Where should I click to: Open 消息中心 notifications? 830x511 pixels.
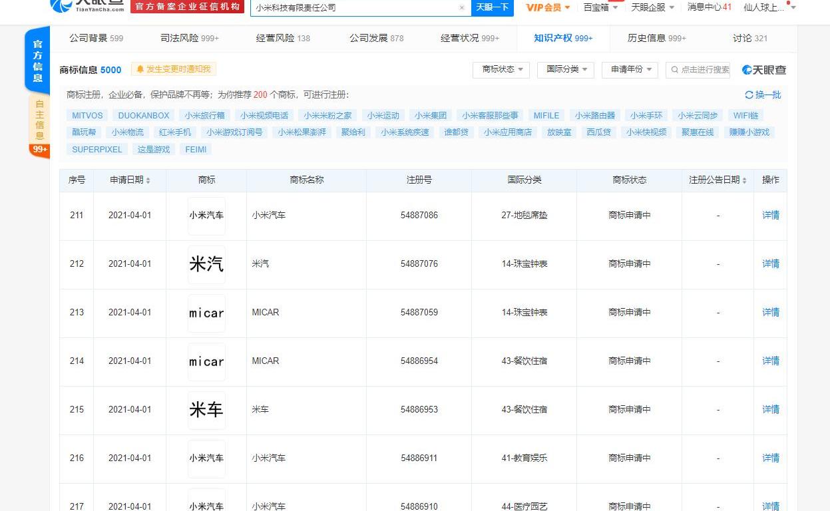[x=709, y=7]
